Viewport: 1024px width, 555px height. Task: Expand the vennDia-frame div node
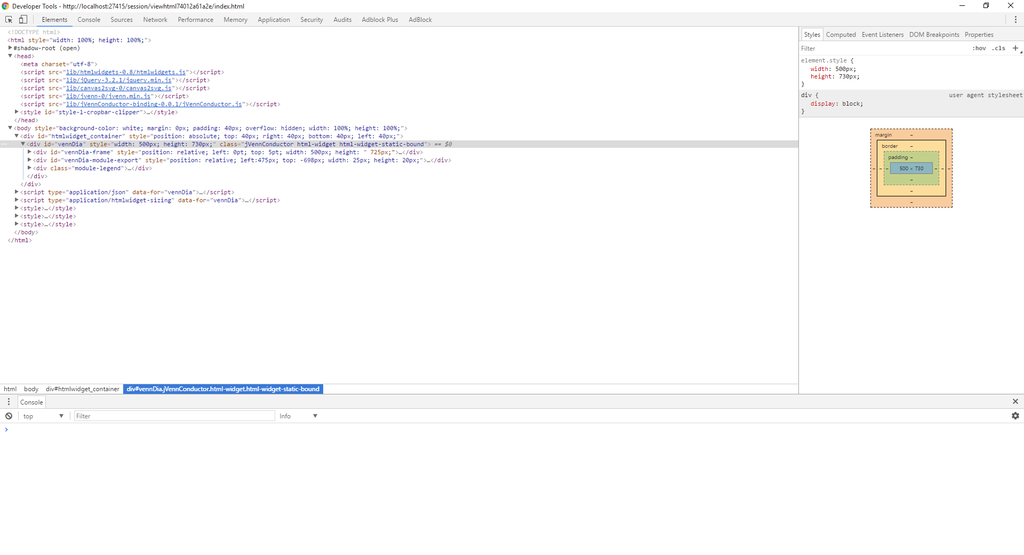coord(29,152)
